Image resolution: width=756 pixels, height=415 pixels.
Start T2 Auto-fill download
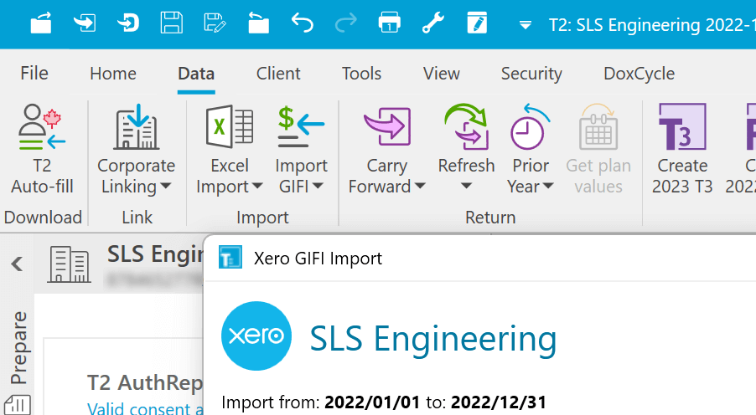point(42,149)
